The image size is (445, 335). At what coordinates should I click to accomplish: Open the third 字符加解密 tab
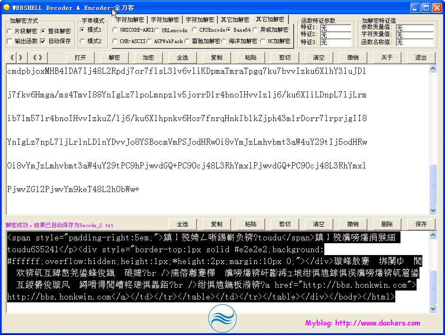click(200, 19)
